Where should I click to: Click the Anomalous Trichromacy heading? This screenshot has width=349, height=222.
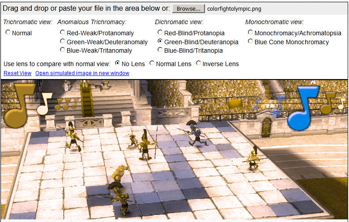pyautogui.click(x=92, y=22)
